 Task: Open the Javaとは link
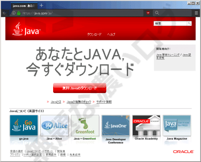[x=56, y=102]
